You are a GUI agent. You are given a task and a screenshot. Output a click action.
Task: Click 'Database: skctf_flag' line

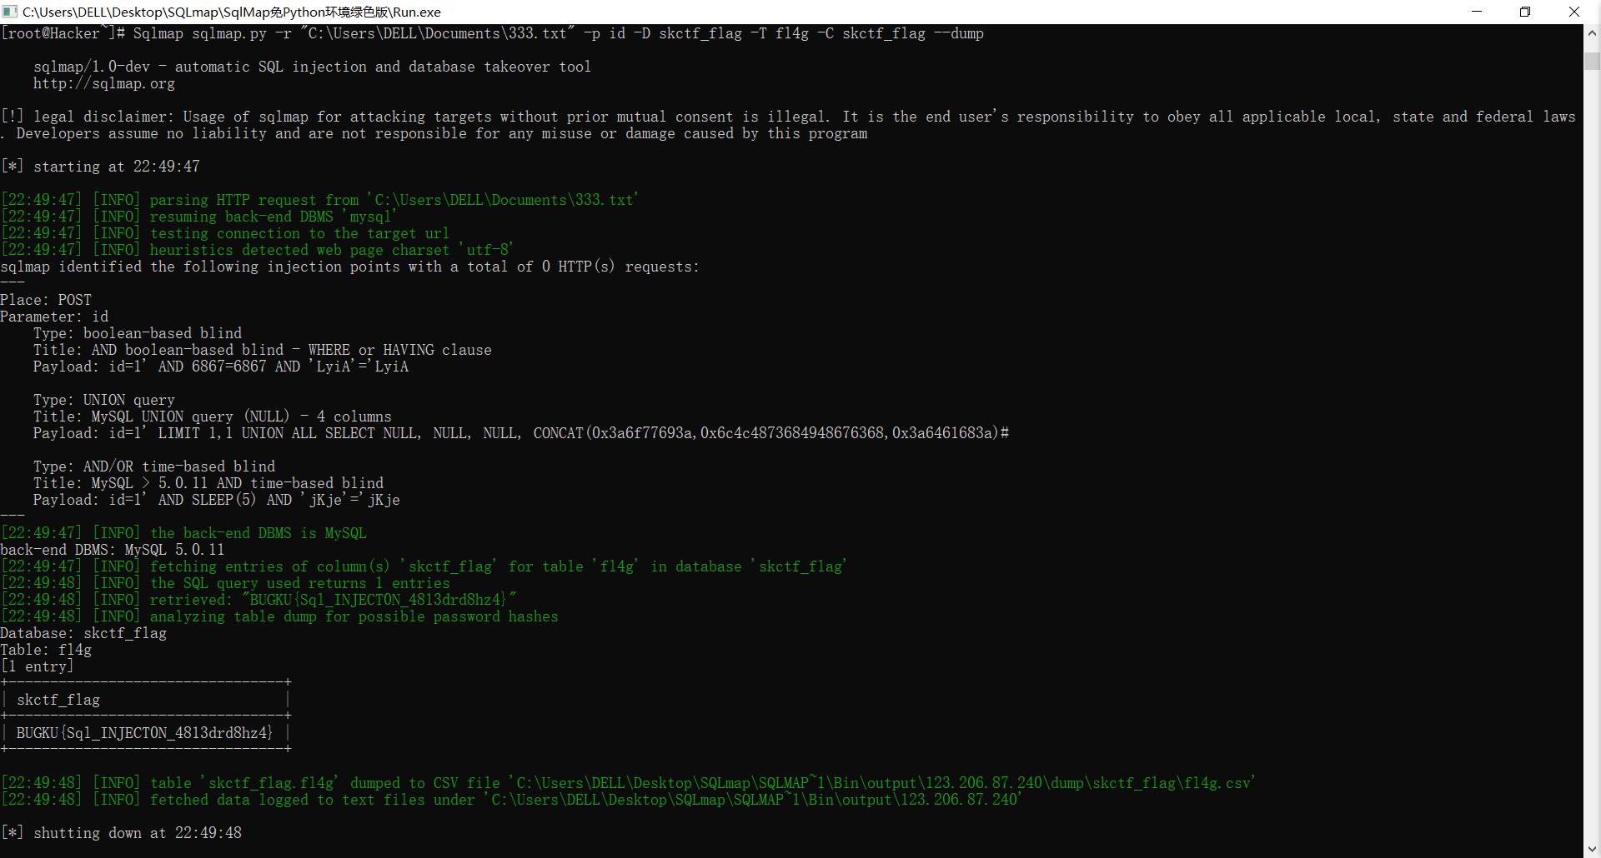83,633
